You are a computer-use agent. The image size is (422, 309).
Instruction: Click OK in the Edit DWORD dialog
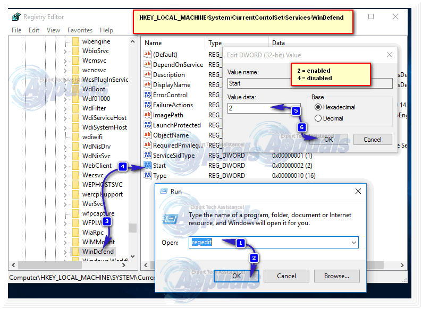[328, 139]
